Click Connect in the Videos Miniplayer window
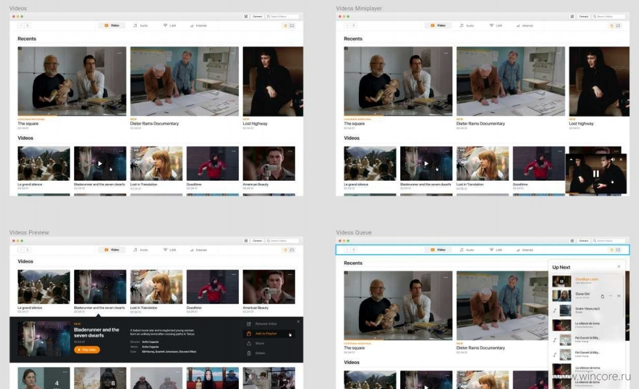The width and height of the screenshot is (639, 389). (583, 17)
